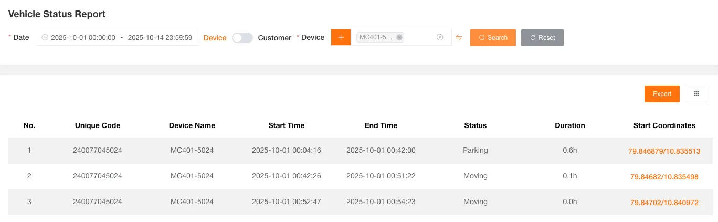718x222 pixels.
Task: Set start date 2025-10-01 00:00:00
Action: coord(83,38)
